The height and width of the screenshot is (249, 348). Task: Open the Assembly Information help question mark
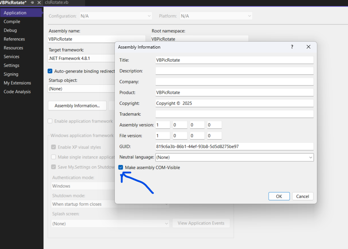(x=292, y=47)
